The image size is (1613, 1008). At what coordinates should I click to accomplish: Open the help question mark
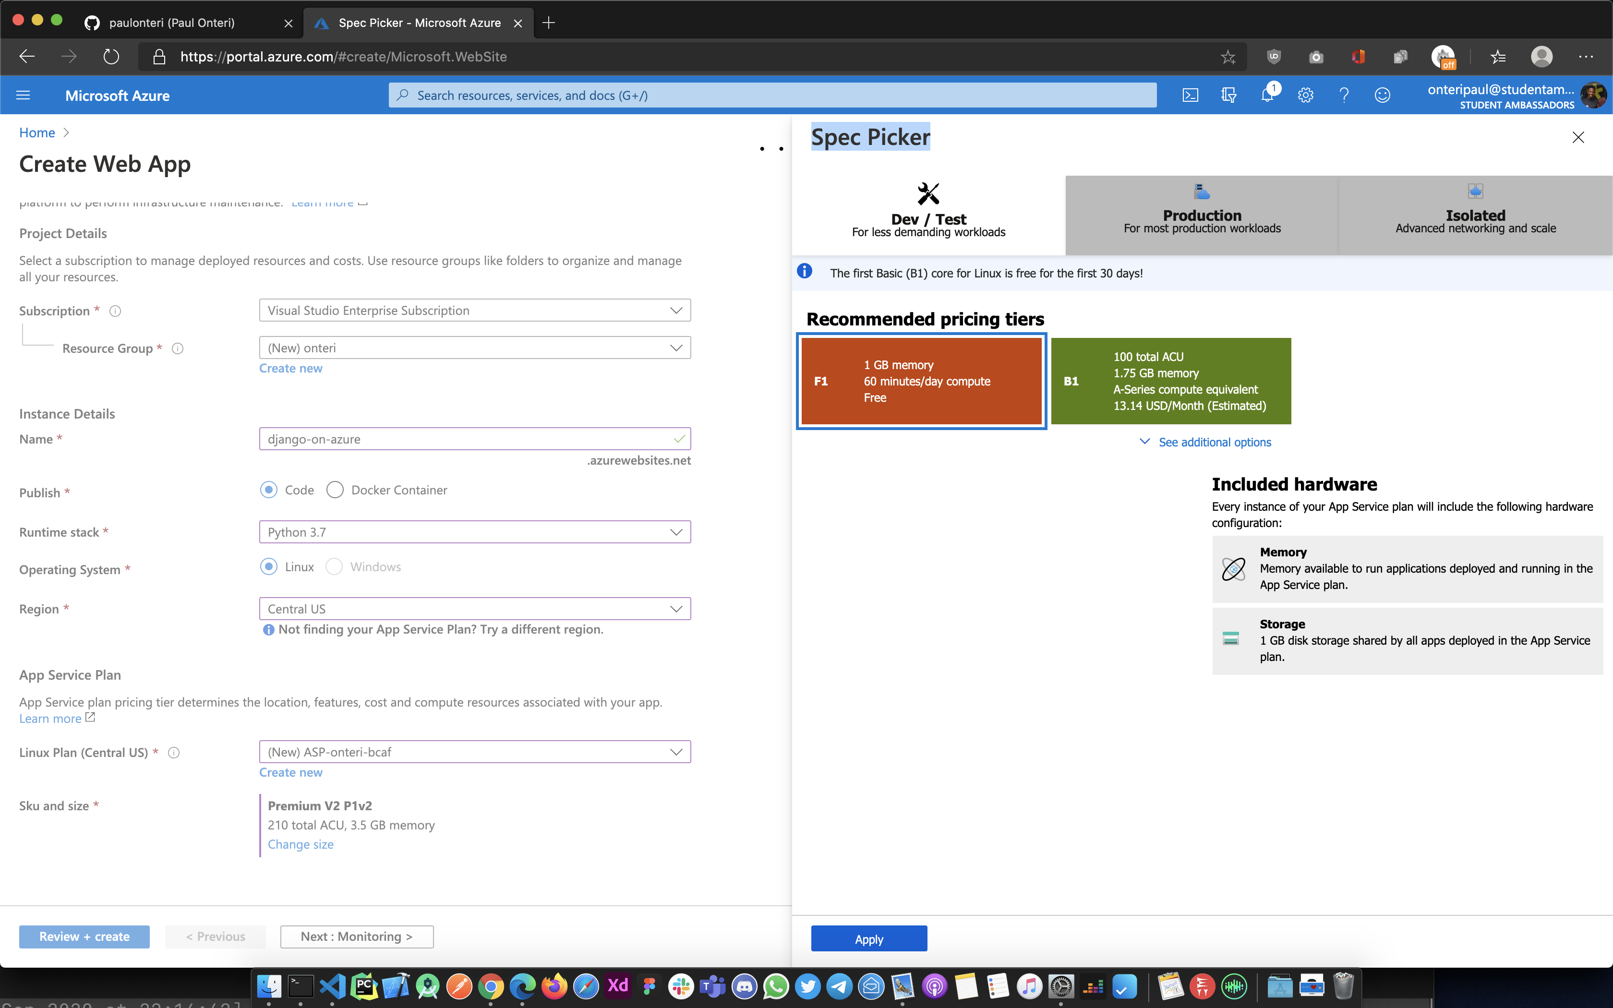tap(1344, 95)
